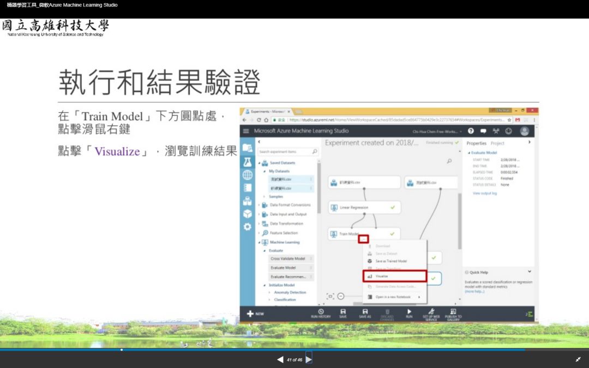Image resolution: width=589 pixels, height=368 pixels.
Task: Click the browser home icon
Action: 266,120
